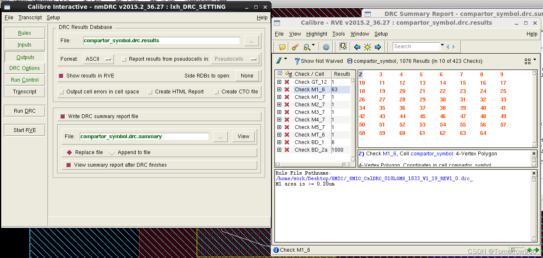Open the Highlight menu in Calibre RVE
The image size is (543, 258).
pyautogui.click(x=316, y=34)
